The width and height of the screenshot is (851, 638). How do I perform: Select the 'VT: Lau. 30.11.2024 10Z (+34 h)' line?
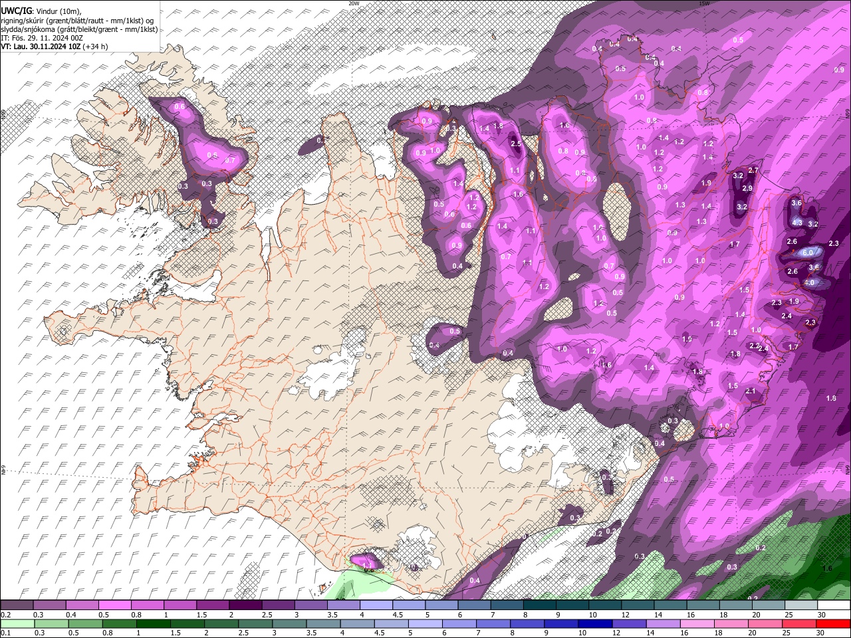click(x=55, y=47)
